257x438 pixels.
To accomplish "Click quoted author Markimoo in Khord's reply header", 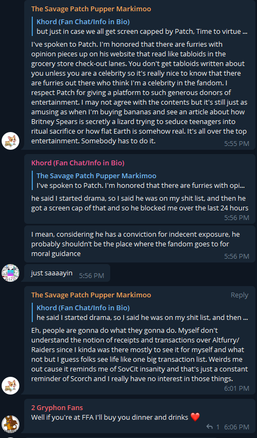I will point(96,176).
